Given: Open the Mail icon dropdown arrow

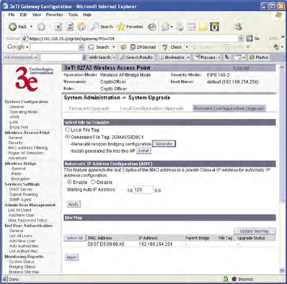Looking at the screenshot, I should click(x=172, y=27).
